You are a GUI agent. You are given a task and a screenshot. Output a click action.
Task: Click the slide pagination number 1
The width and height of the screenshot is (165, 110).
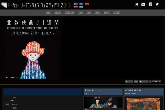coord(112,77)
